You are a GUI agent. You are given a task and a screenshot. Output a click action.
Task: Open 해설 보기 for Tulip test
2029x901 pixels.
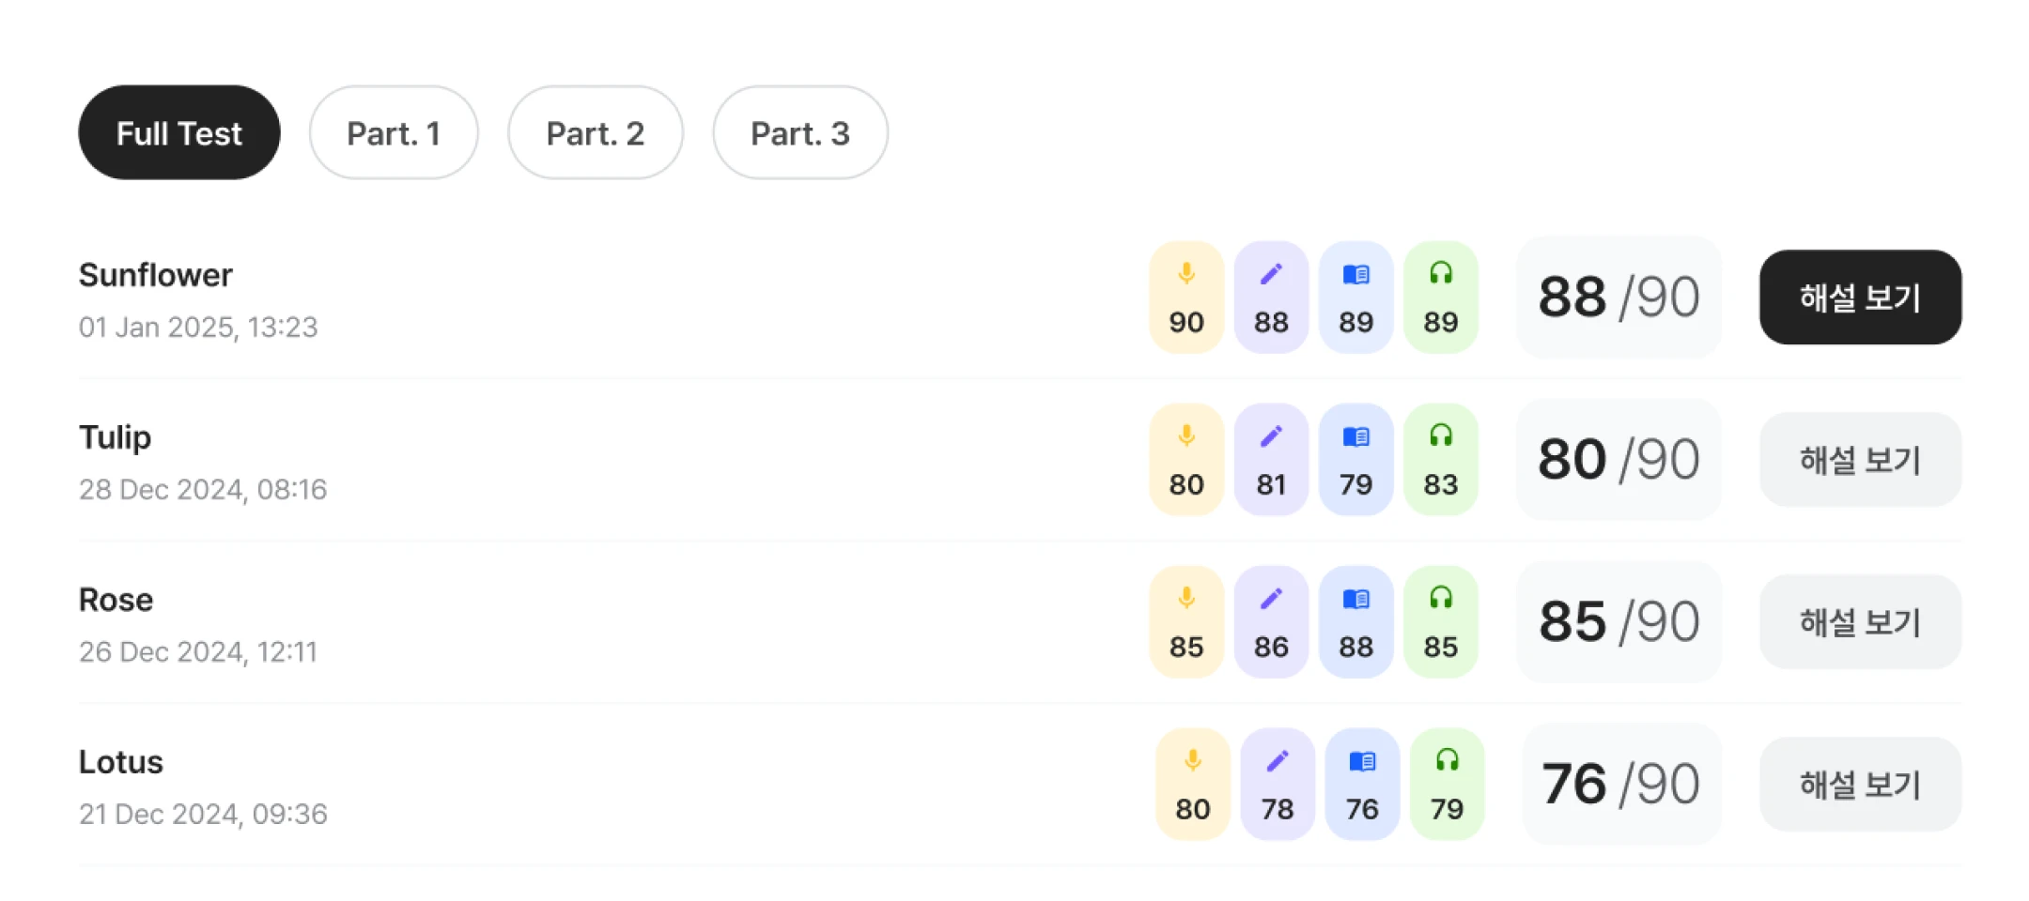pos(1860,460)
